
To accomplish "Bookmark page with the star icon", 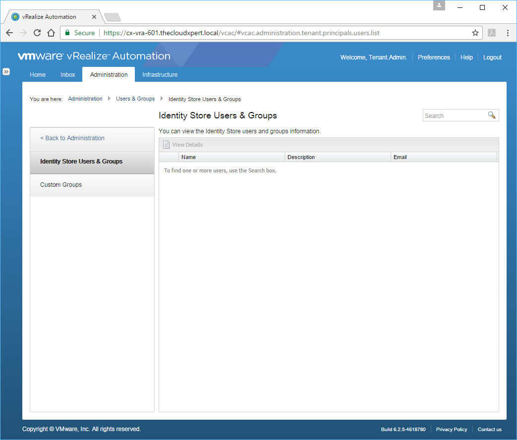I will [x=475, y=33].
